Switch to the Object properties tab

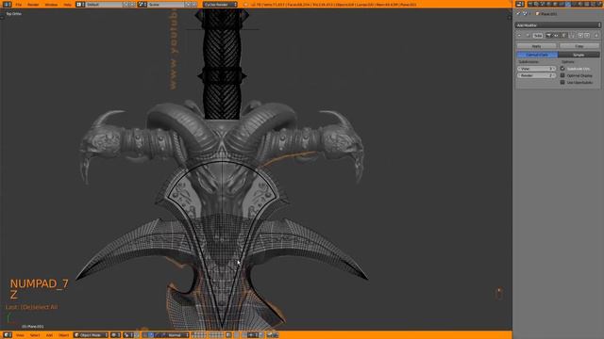tap(554, 4)
